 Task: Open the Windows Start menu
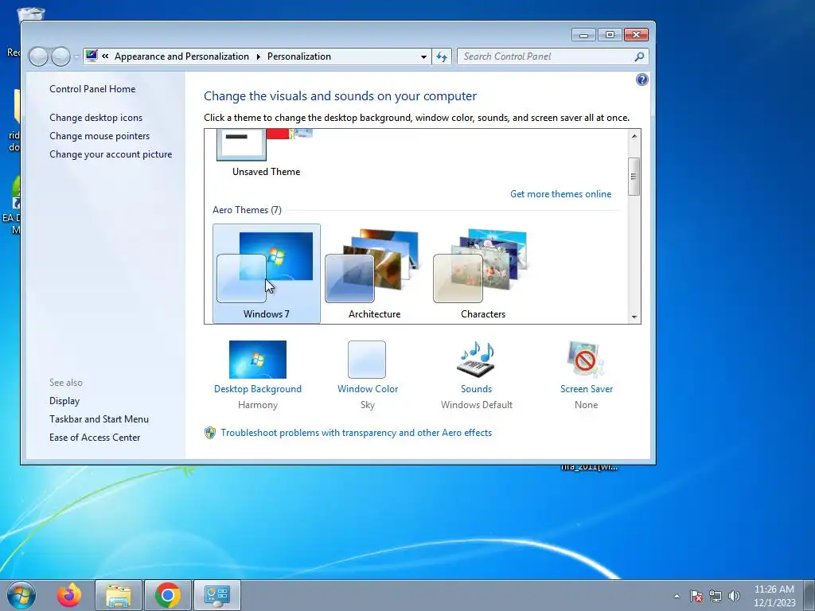(21, 595)
